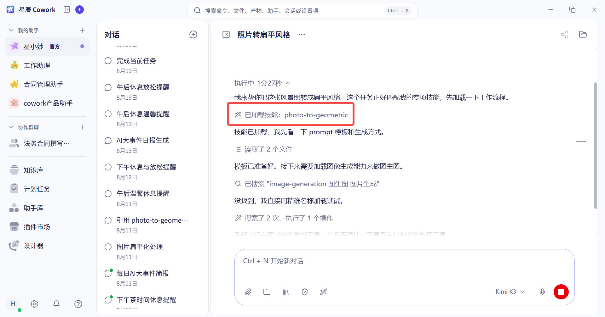Add a new assistant under 我的助手
Screen dimensions: 605x317
pyautogui.click(x=82, y=30)
